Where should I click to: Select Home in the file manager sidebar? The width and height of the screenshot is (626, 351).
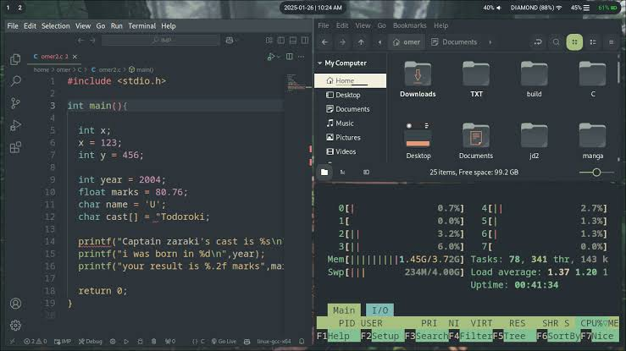click(350, 81)
